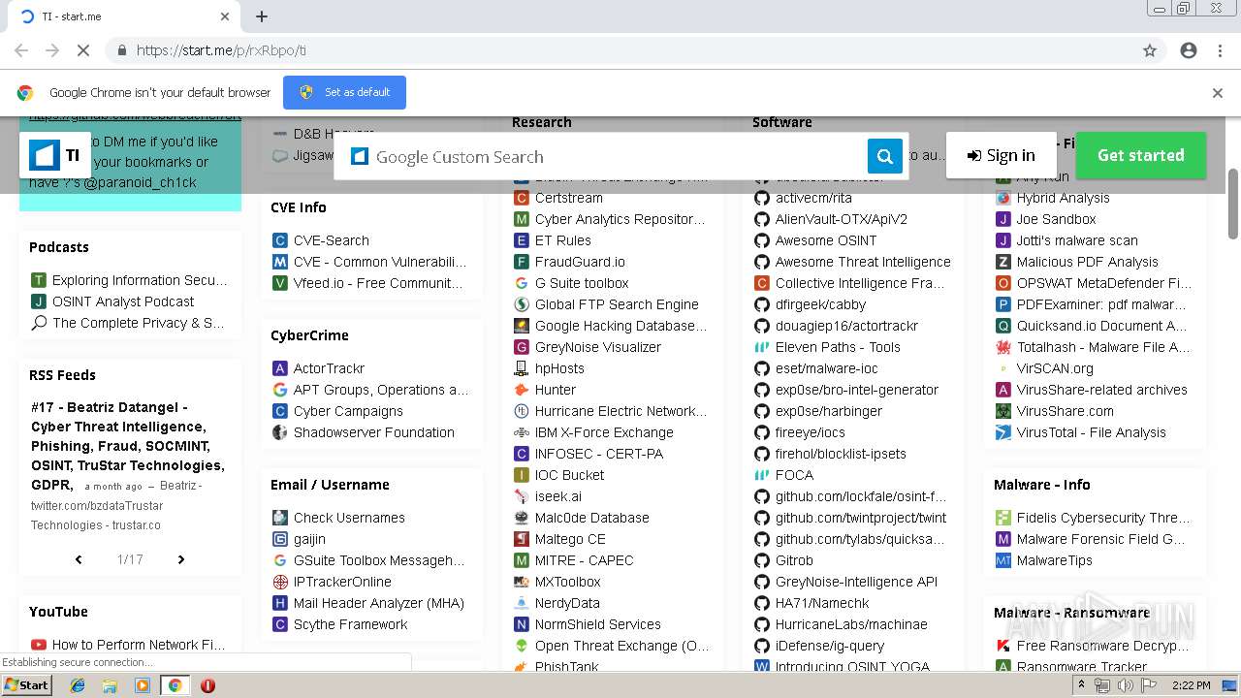Open the #17 Beatriz Datangel RSS article
Viewport: 1241px width, 698px height.
pyautogui.click(x=127, y=446)
